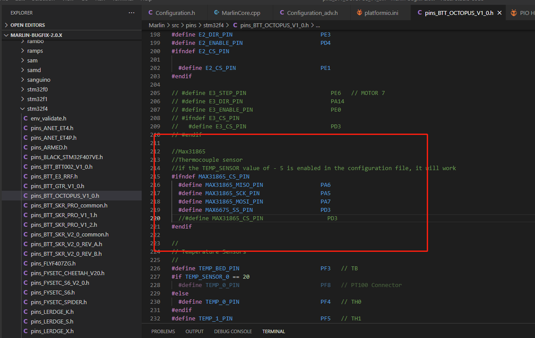Viewport: 535px width, 338px height.
Task: Click the C icon beside env_validate.h
Action: (25, 118)
